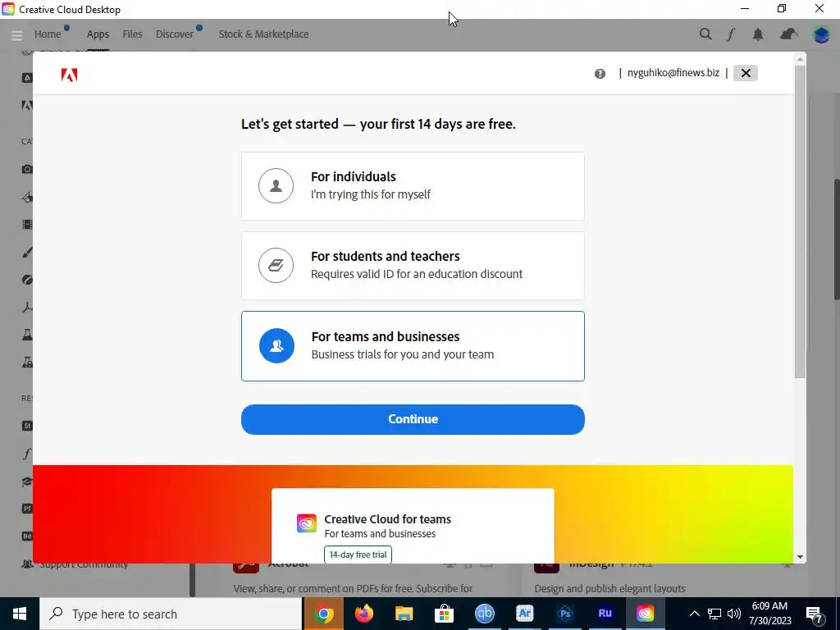Open Premiere Rush from the taskbar

coord(605,614)
